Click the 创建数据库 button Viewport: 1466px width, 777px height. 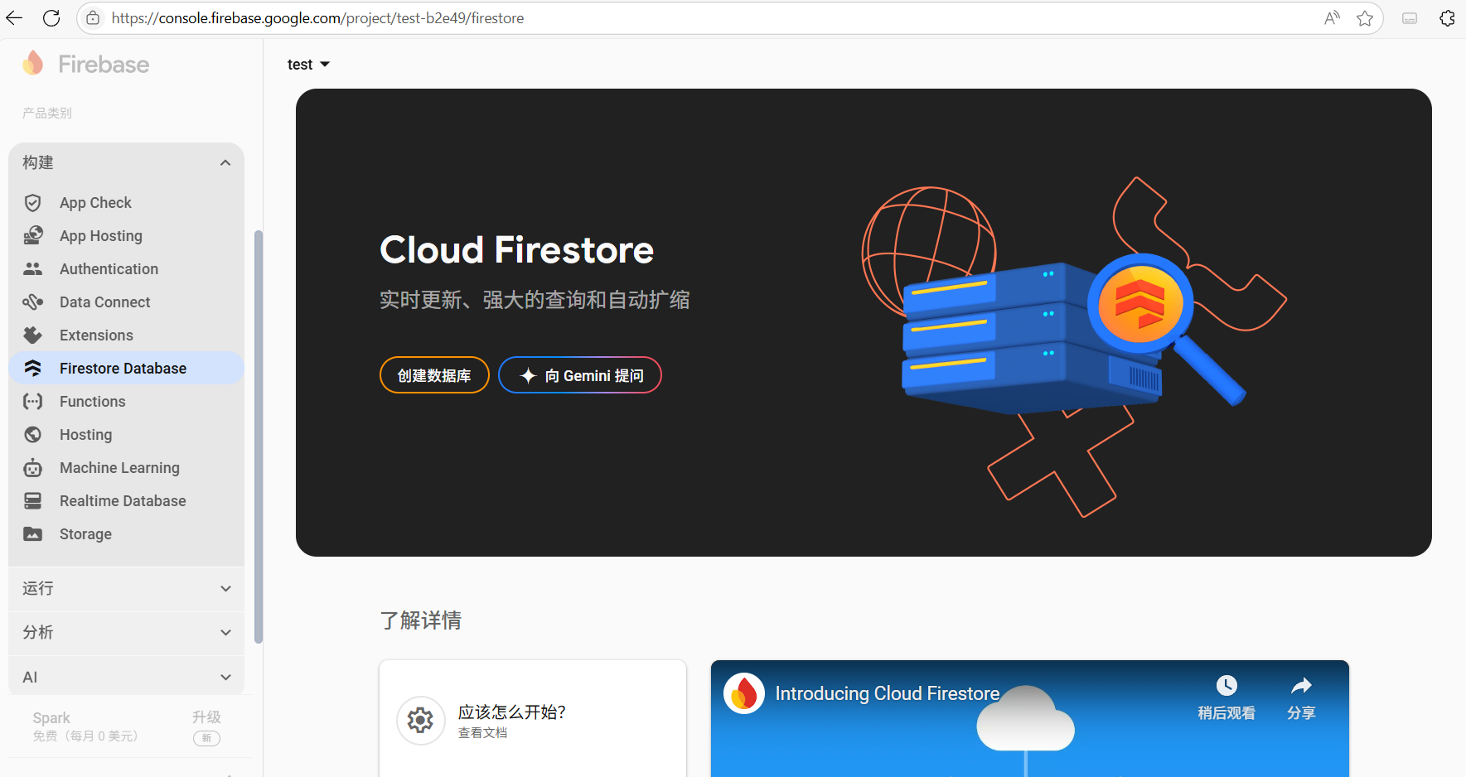click(434, 375)
